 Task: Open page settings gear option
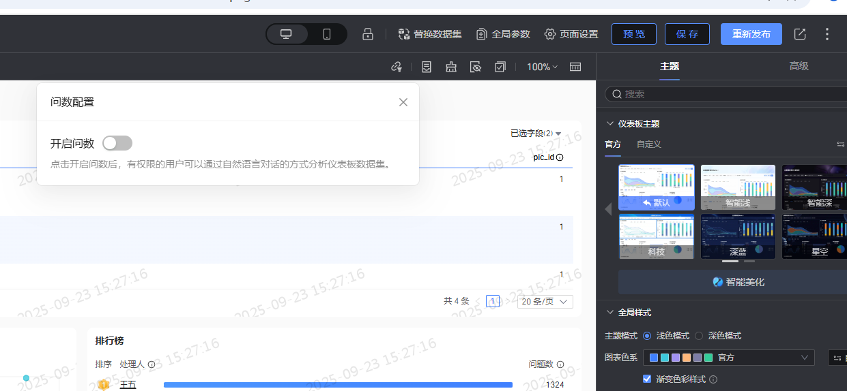[571, 34]
